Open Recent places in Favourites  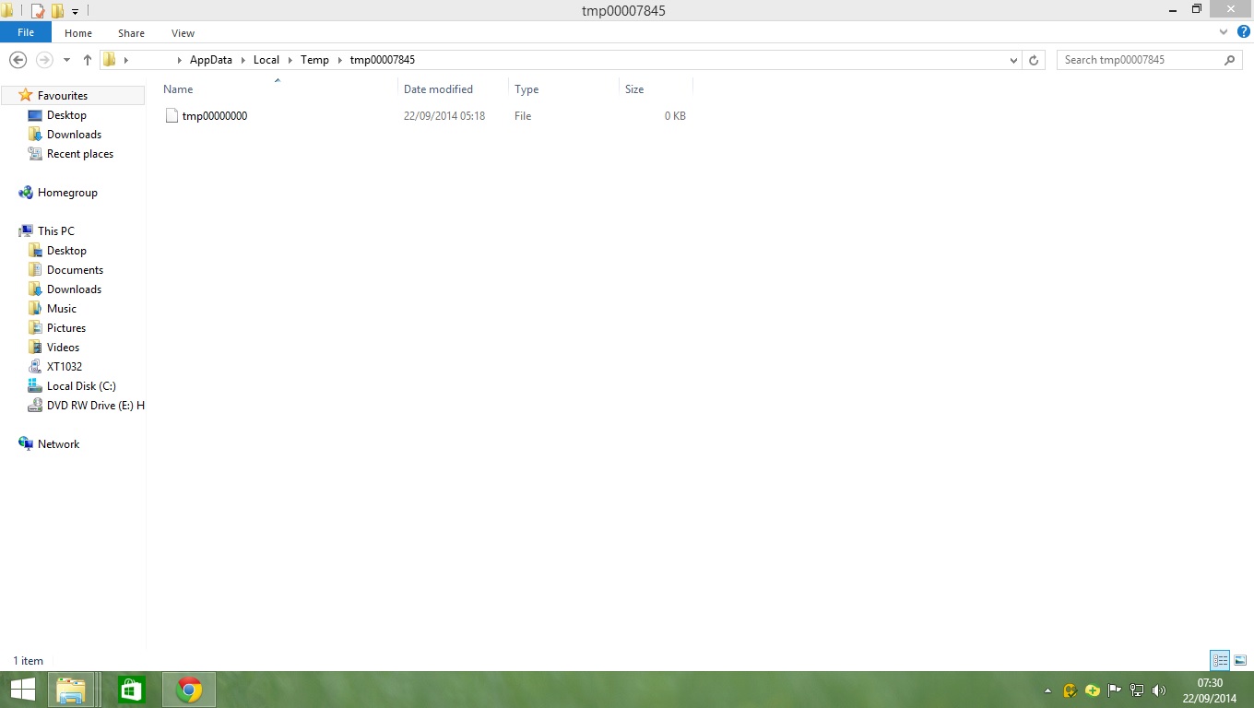(x=80, y=154)
